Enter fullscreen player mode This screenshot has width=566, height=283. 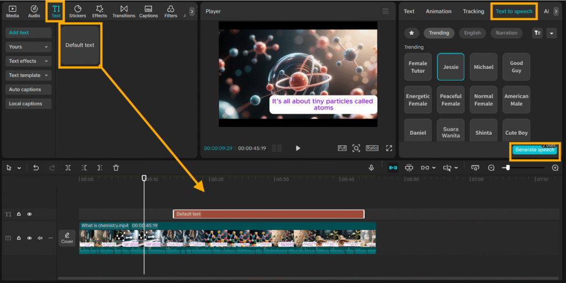pos(389,148)
